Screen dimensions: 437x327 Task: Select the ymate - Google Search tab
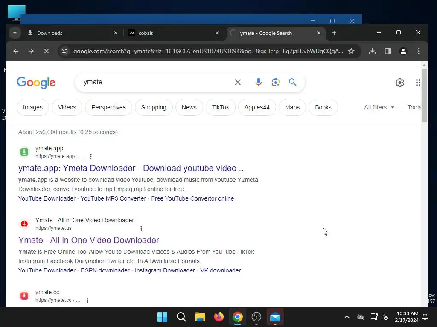coord(275,33)
